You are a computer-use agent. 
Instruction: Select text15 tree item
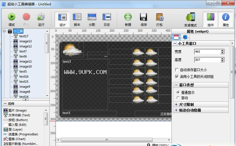(x=24, y=82)
